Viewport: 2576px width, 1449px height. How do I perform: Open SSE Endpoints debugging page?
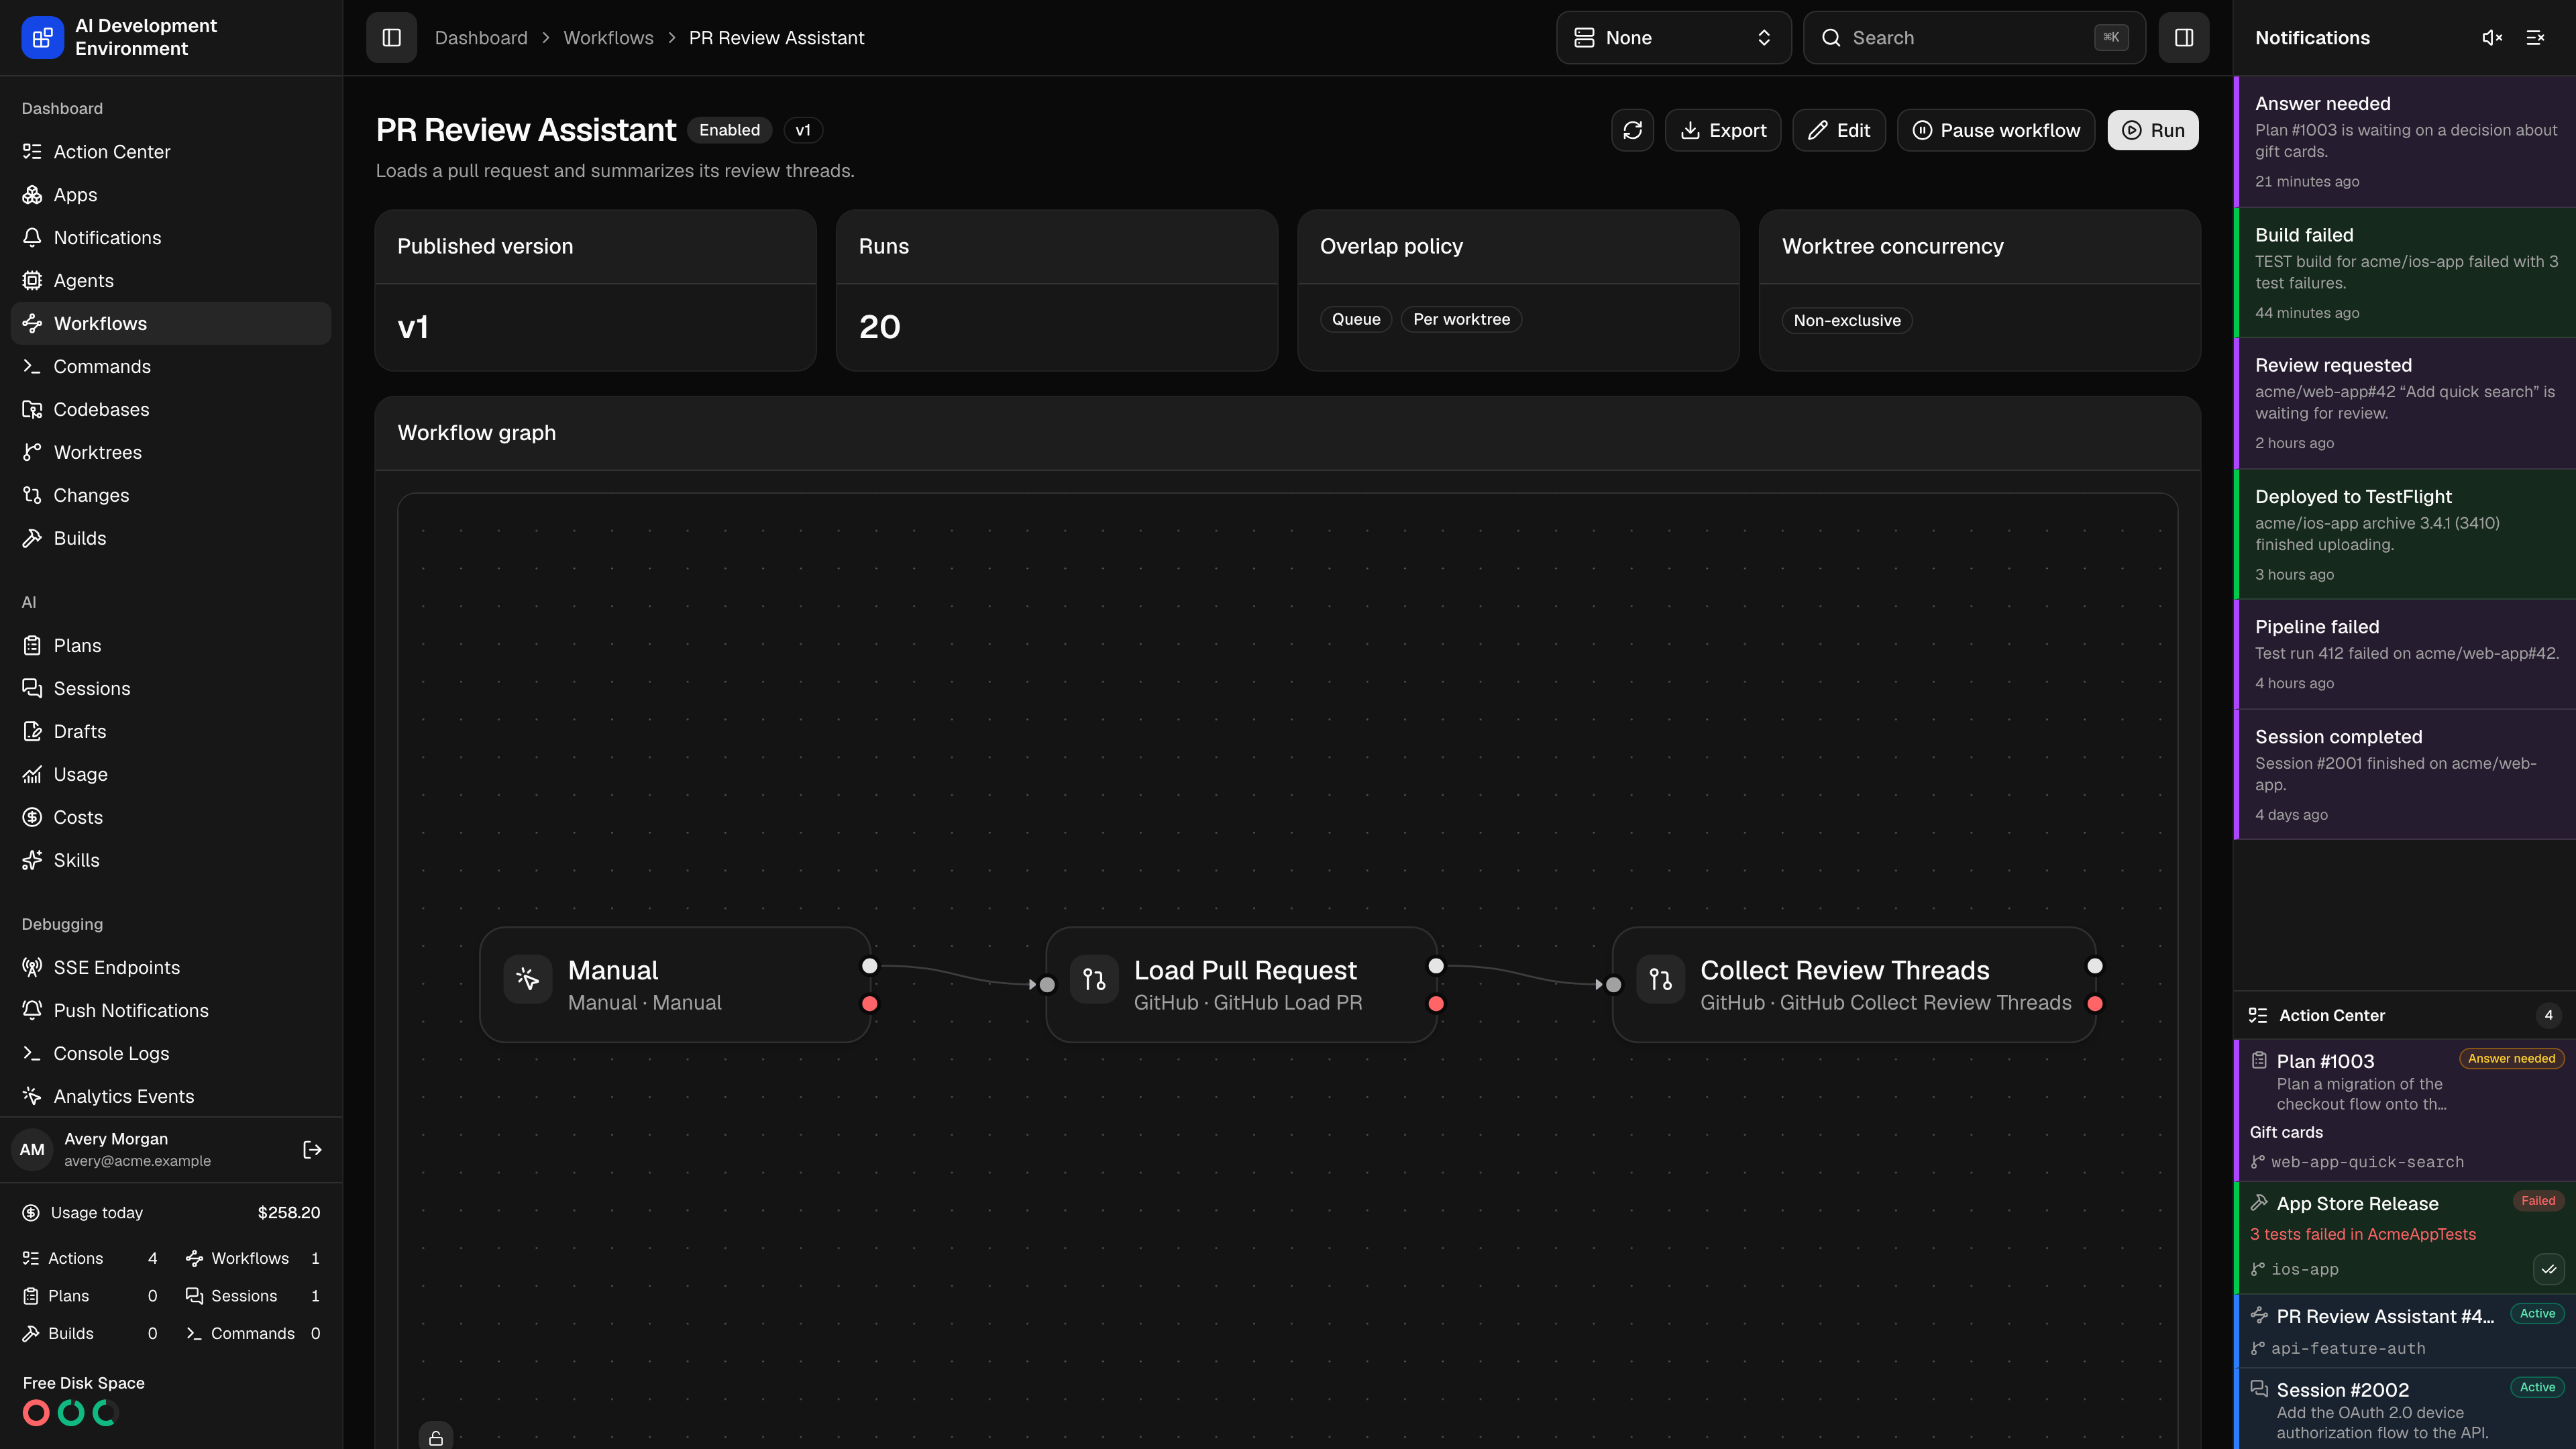(x=171, y=968)
